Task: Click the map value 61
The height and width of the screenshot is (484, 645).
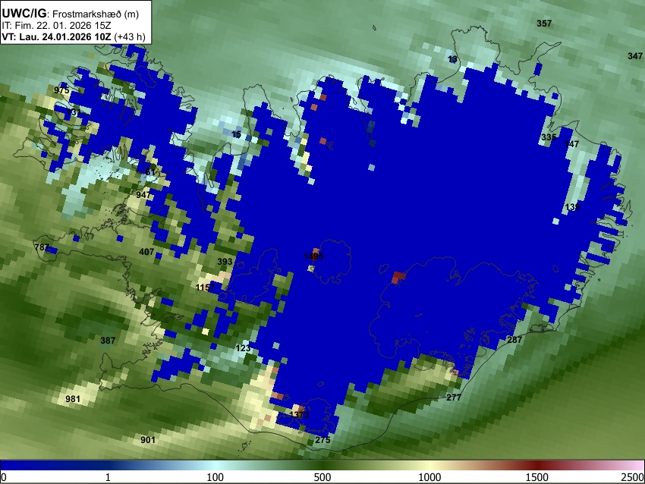Action: (x=150, y=172)
